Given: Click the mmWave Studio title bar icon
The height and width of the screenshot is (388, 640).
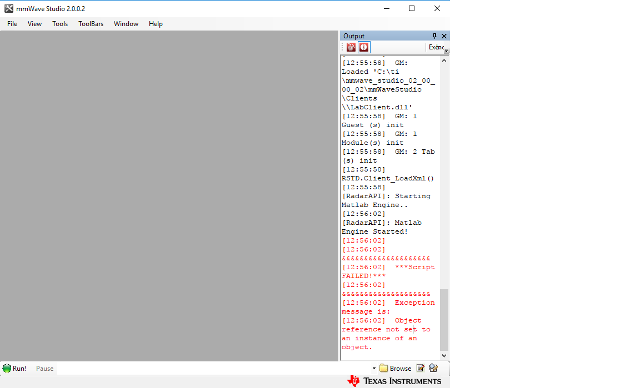Looking at the screenshot, I should pos(8,8).
